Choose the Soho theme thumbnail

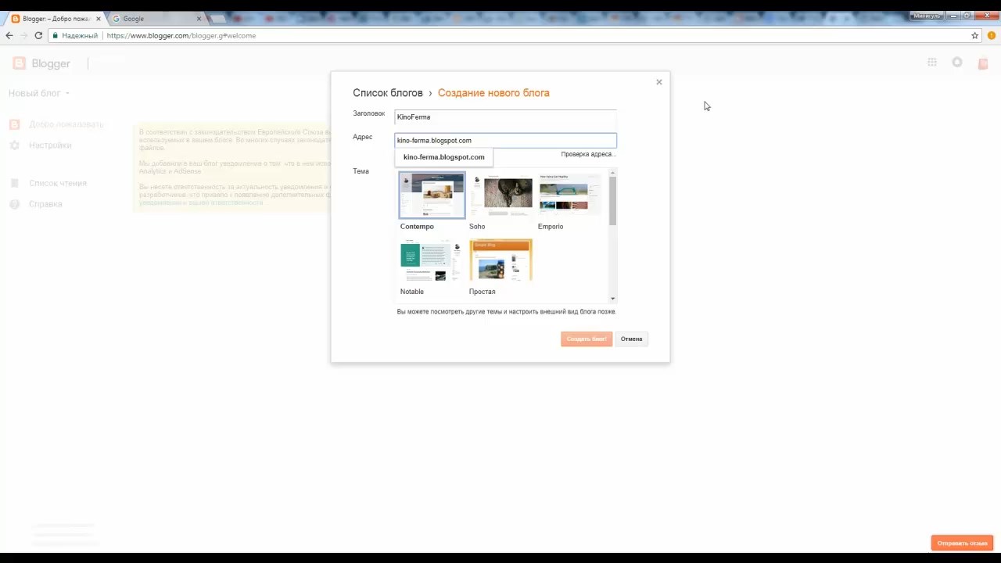click(500, 195)
